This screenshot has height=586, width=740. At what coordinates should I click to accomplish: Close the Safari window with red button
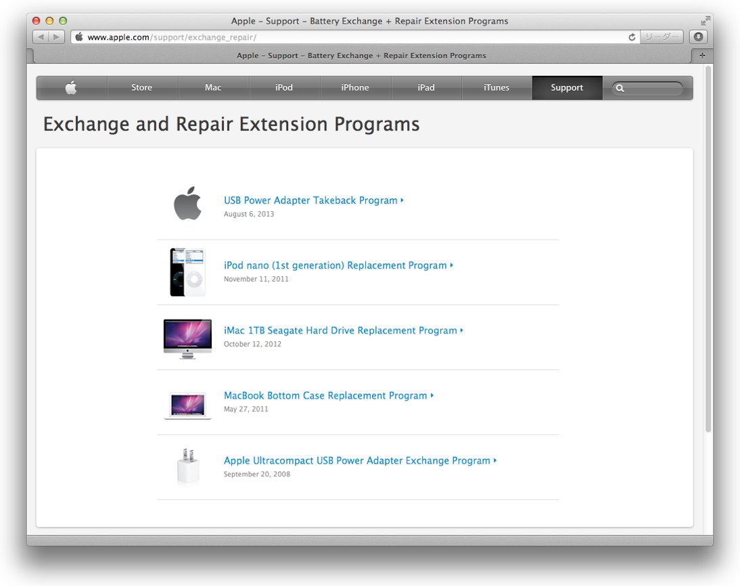point(36,21)
